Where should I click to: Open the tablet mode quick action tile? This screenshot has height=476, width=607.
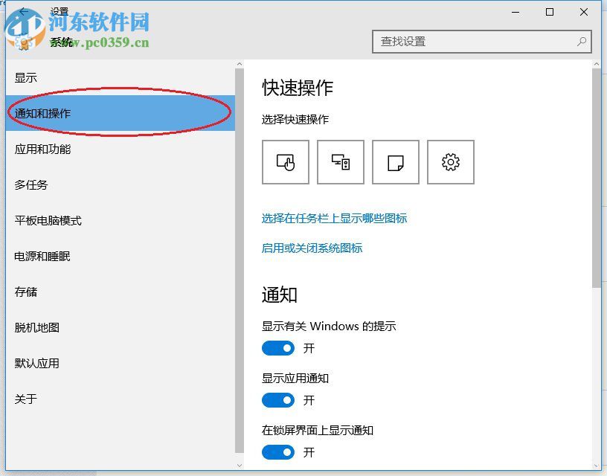pyautogui.click(x=285, y=162)
